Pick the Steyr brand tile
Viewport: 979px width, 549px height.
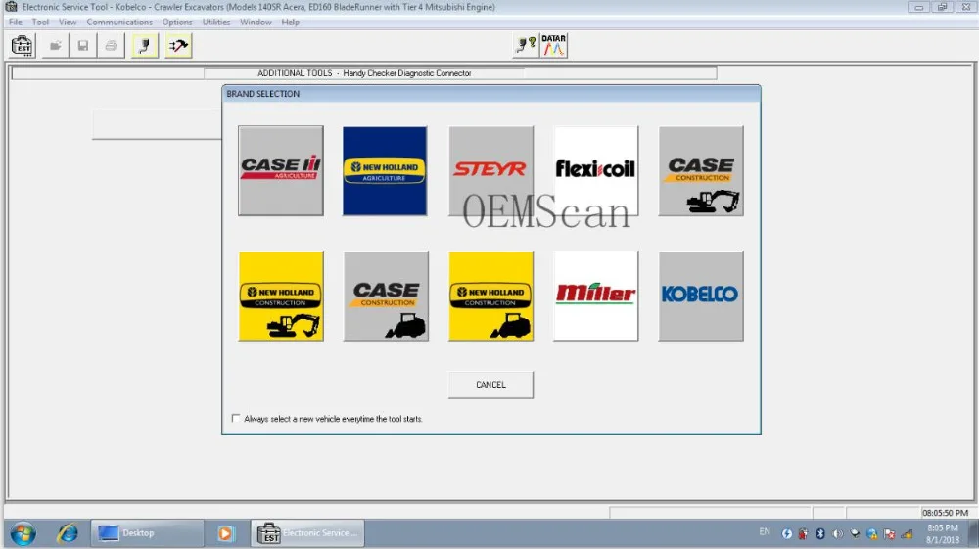pos(490,171)
